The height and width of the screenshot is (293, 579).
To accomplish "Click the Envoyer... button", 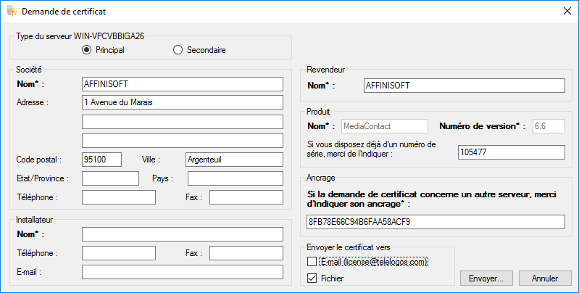I will tap(486, 278).
